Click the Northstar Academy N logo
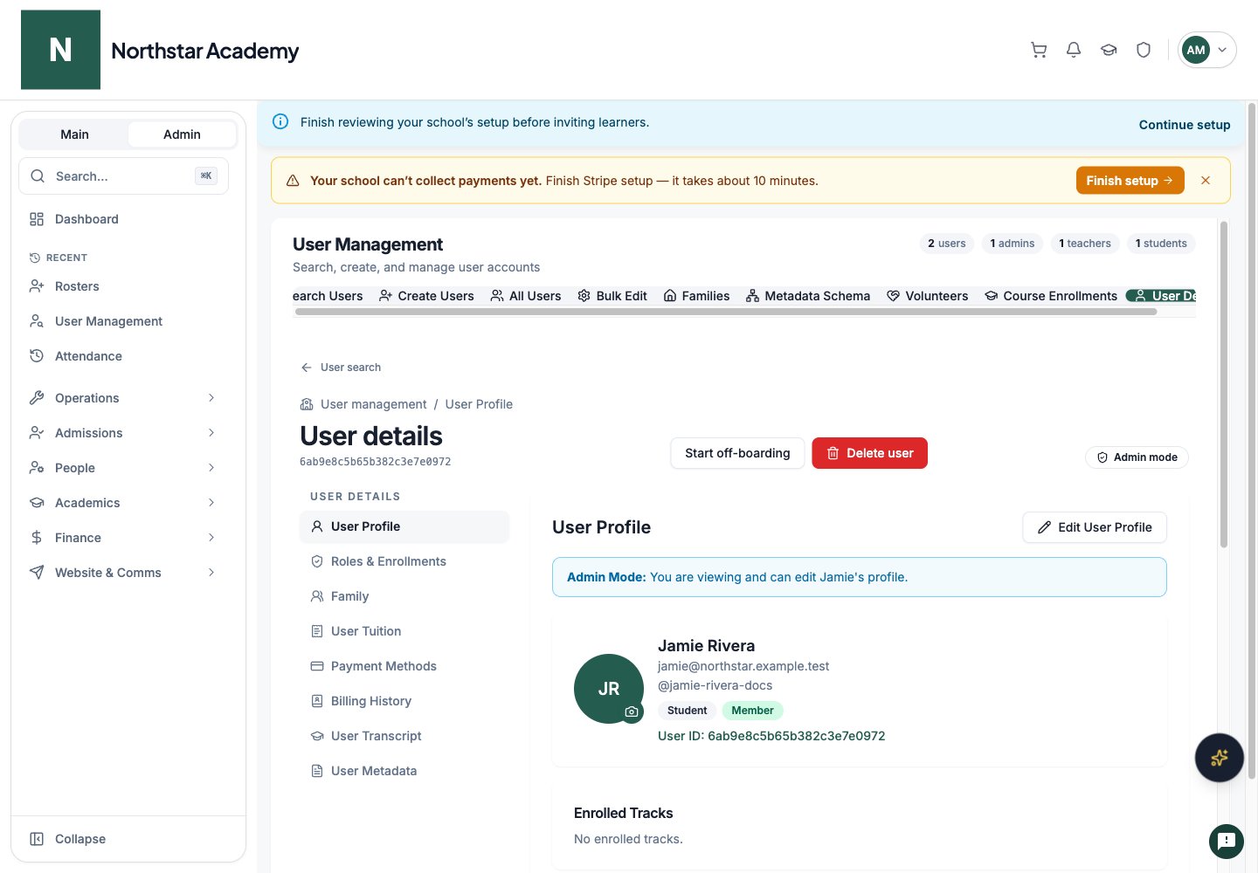 coord(60,50)
